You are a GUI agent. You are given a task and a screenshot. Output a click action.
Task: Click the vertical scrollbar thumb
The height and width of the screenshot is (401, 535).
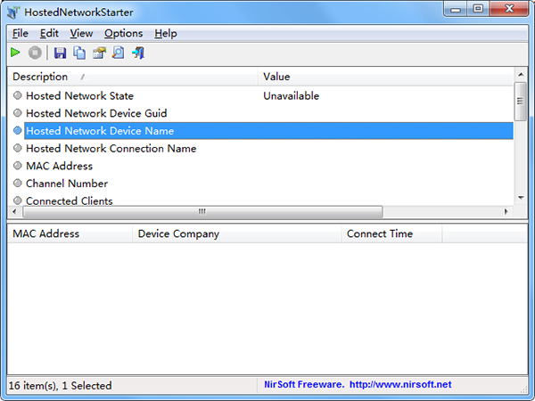click(x=521, y=102)
